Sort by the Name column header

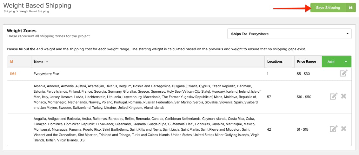pos(38,62)
